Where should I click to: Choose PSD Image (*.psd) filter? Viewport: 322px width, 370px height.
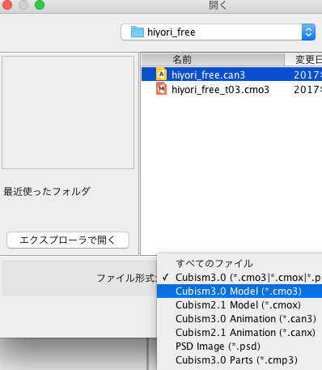coord(239,347)
